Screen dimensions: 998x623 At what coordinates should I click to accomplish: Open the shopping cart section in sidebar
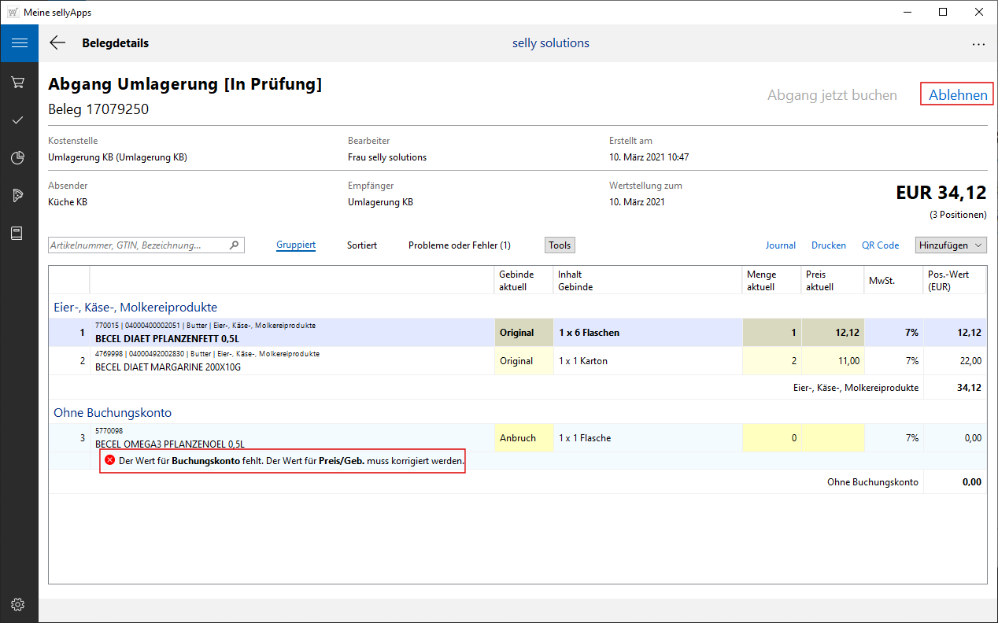18,82
